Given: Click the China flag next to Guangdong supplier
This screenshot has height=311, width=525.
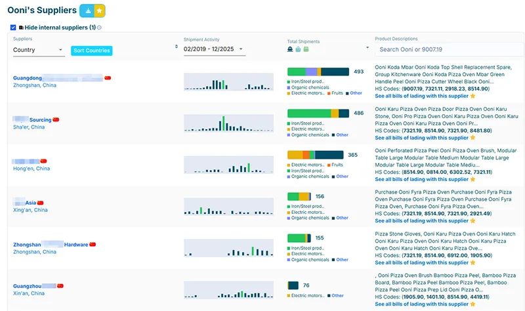Looking at the screenshot, I should tap(108, 78).
